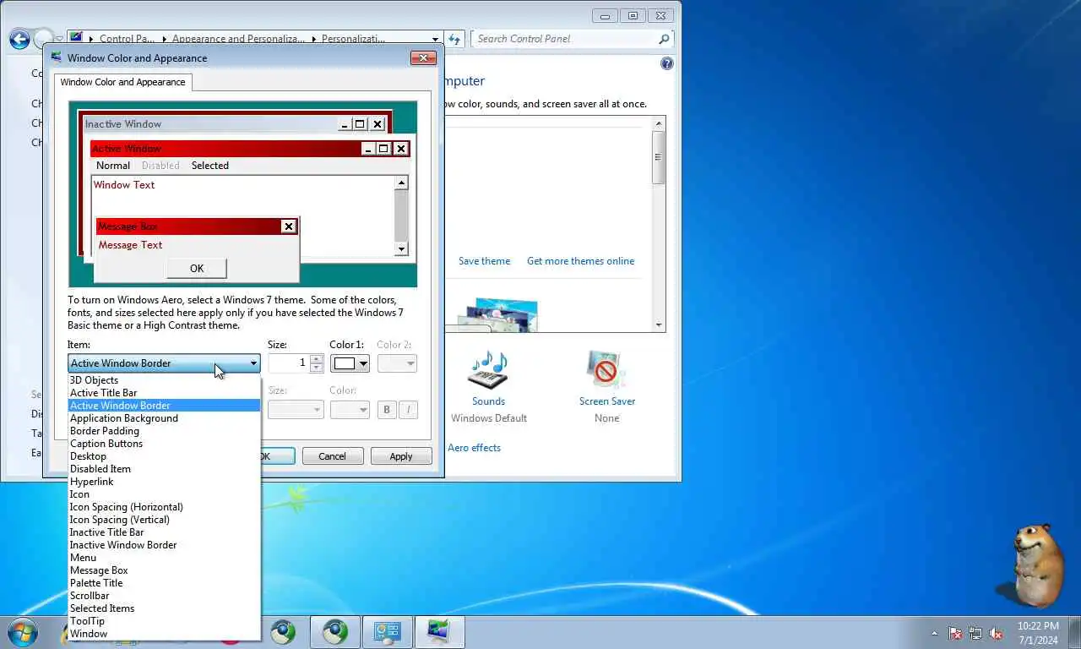Switch to the Personalization monitor taskbar button
Viewport: 1081px width, 649px height.
439,632
